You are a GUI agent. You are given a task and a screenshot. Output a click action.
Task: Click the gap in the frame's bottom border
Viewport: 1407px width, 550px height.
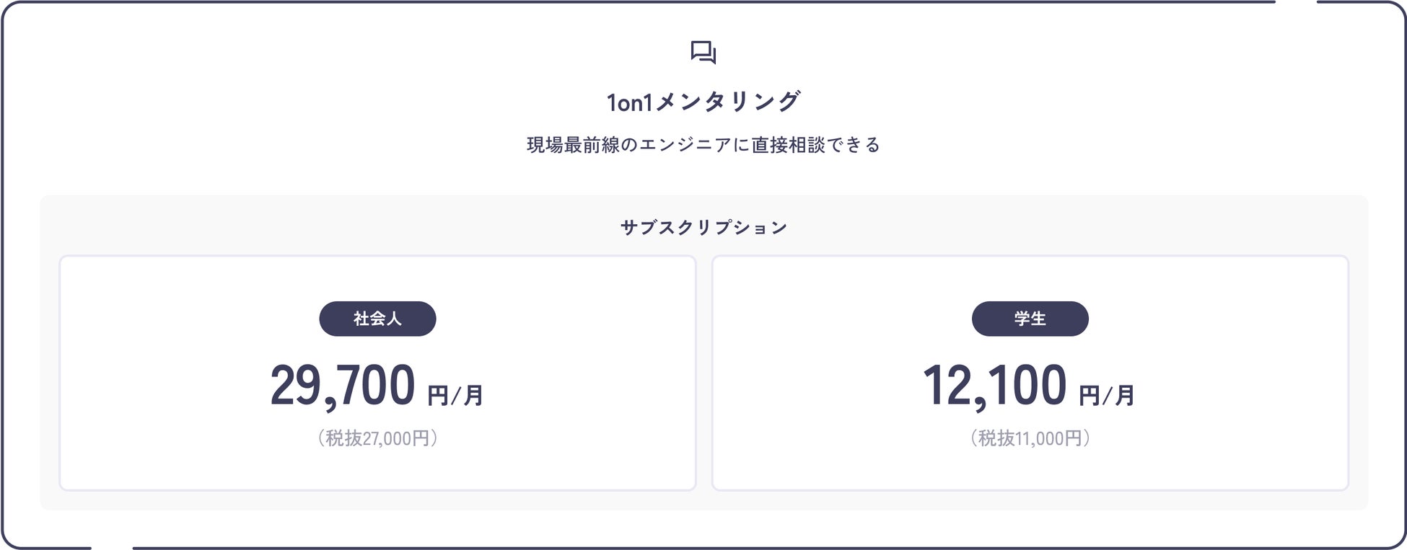(x=112, y=548)
